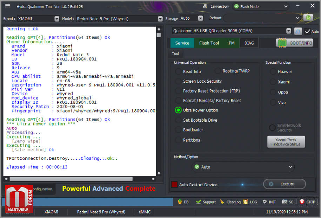321x218 pixels.
Task: Click Xiaomi Check FindDevice Status button
Action: (x=286, y=142)
